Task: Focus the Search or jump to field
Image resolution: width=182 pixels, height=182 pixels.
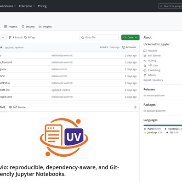Action: 170,6
